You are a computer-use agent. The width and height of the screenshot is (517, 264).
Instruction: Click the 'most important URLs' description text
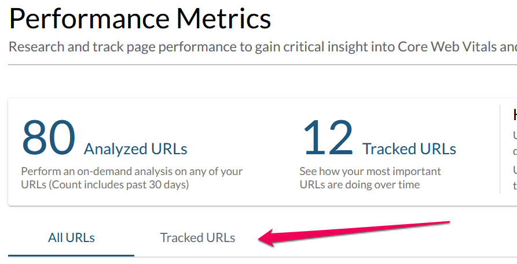click(x=370, y=172)
